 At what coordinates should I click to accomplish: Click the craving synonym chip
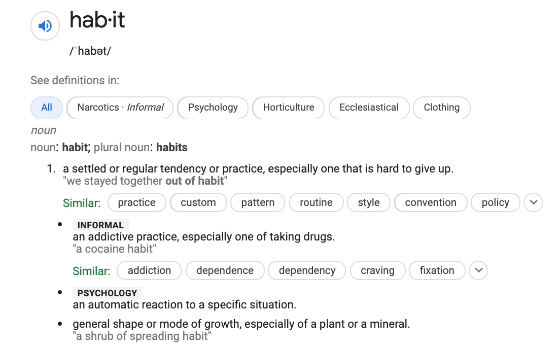click(x=377, y=270)
